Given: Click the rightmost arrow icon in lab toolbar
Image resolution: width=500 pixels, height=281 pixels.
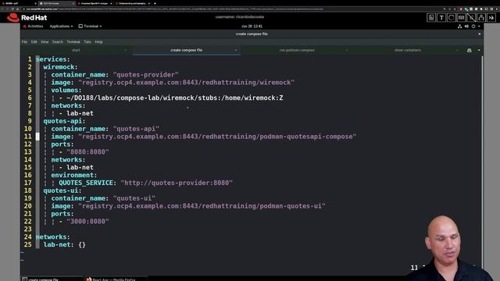Looking at the screenshot, I should point(491,18).
